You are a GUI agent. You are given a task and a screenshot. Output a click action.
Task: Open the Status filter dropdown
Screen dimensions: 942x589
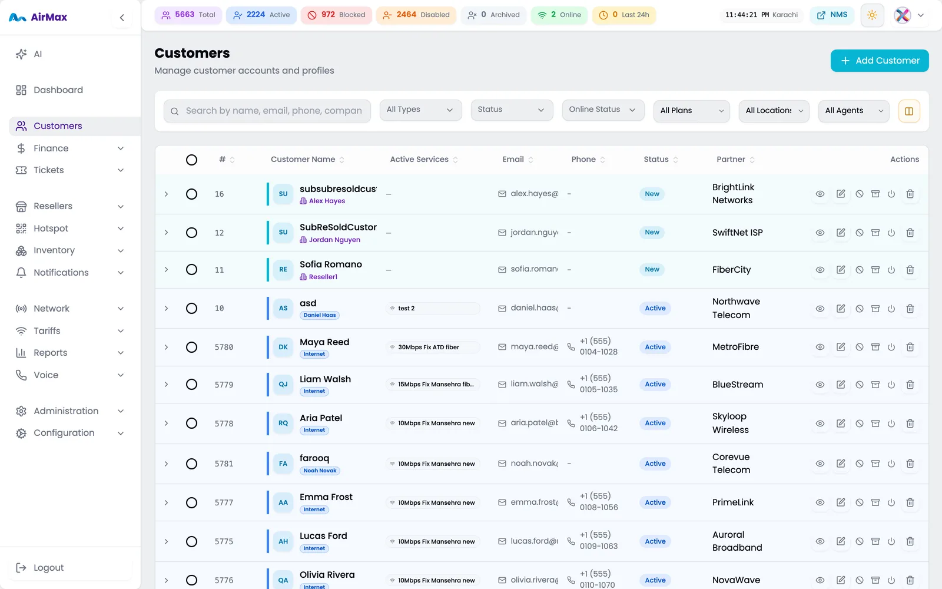pos(512,110)
